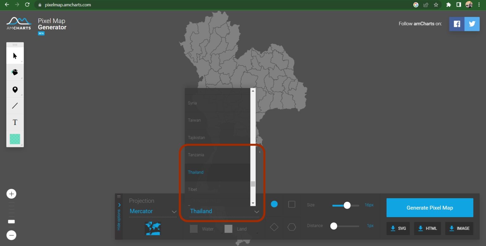Select the hexagon pixel shape

tap(291, 227)
